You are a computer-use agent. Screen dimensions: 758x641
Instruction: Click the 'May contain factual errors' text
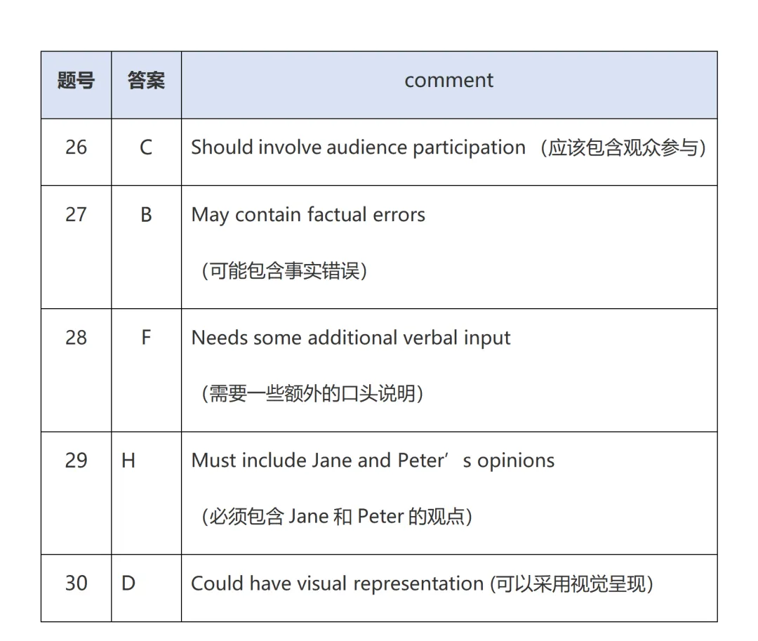click(308, 215)
